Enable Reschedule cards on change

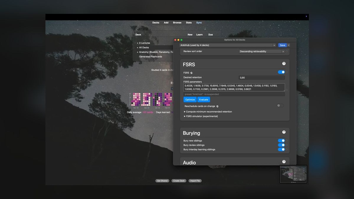coord(280,106)
